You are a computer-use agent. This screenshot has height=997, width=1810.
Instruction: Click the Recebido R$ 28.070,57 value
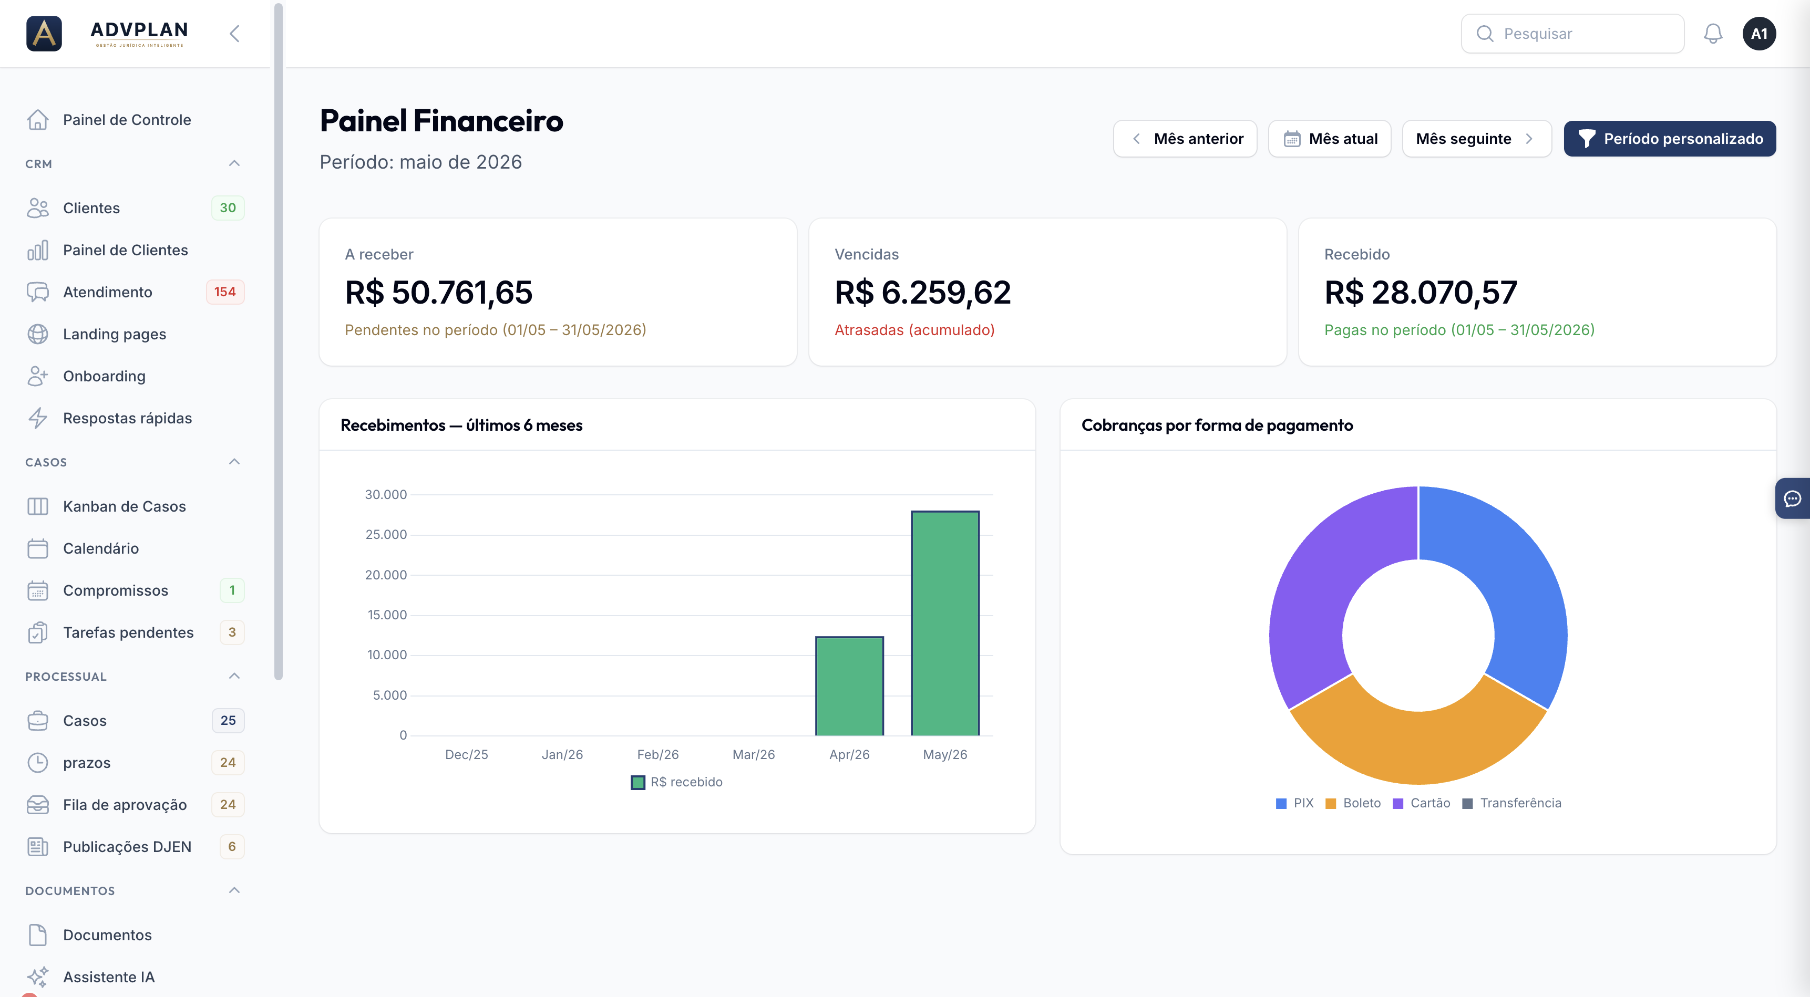1421,292
